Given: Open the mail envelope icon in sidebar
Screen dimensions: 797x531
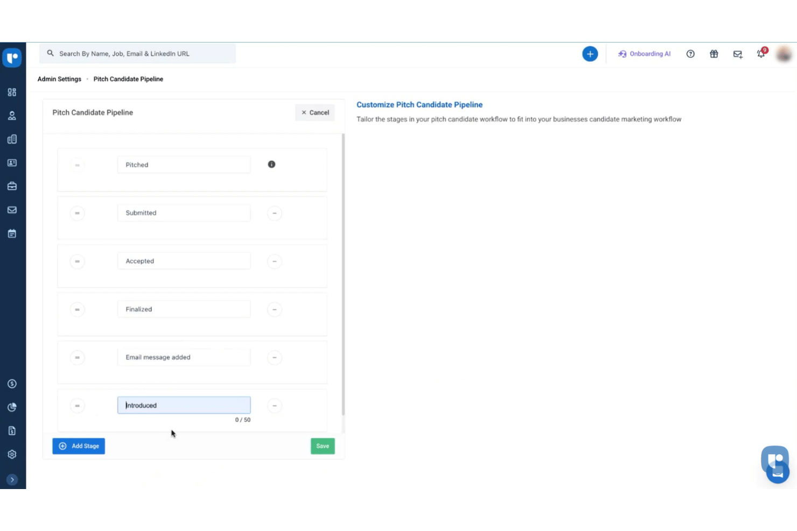Looking at the screenshot, I should [12, 210].
